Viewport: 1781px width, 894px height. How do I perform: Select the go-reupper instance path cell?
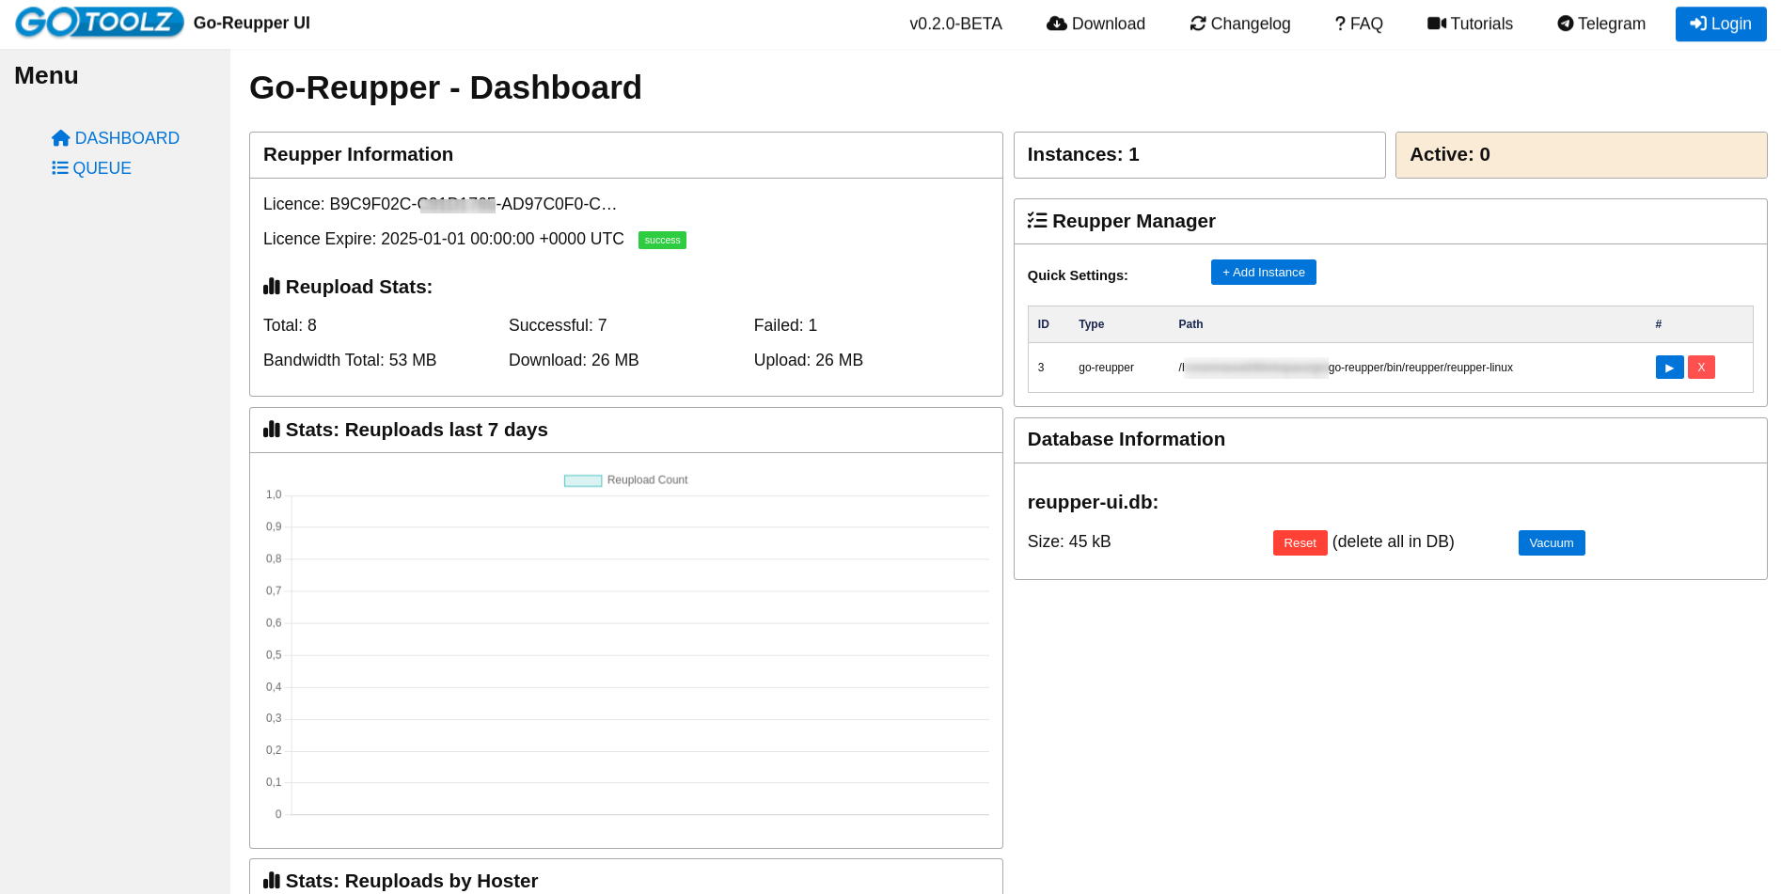1345,368
